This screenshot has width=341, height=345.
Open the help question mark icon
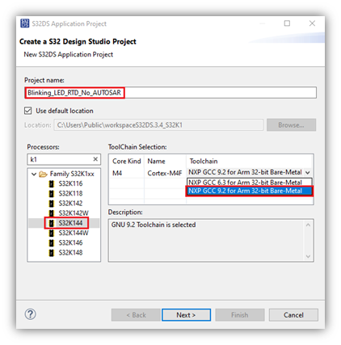point(31,314)
